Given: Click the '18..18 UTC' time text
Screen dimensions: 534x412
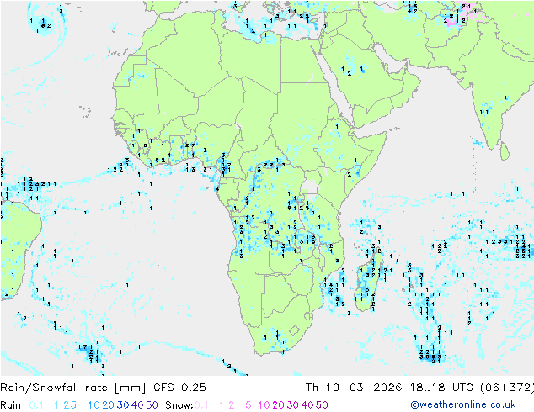Looking at the screenshot, I should (x=441, y=388).
